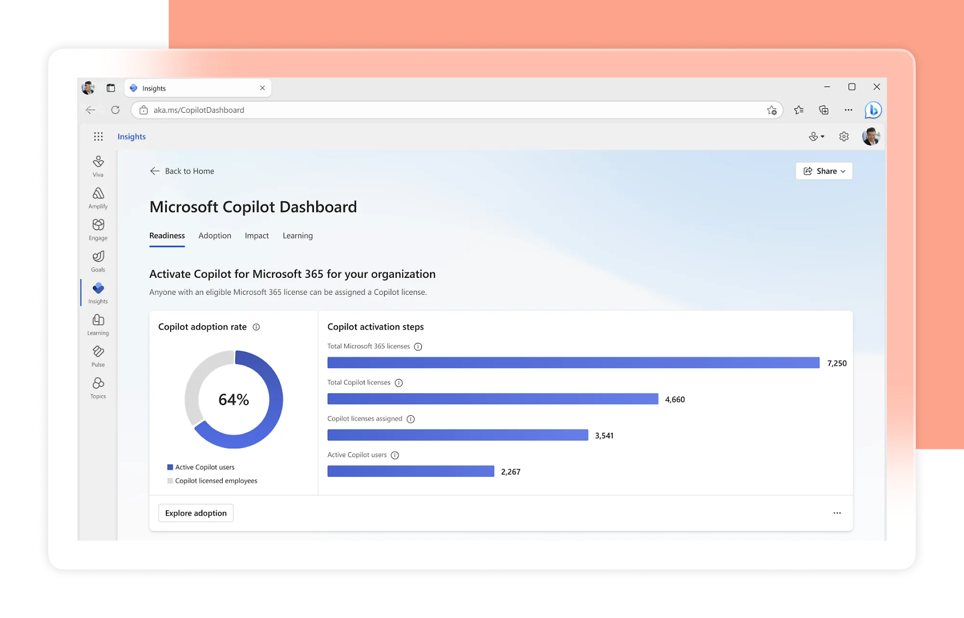
Task: Click the browser address bar
Action: pyautogui.click(x=453, y=110)
